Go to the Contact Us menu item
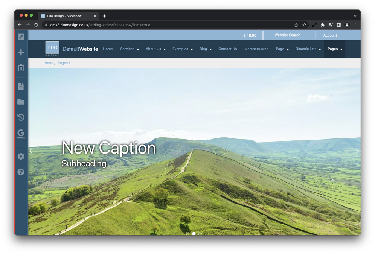 [227, 49]
